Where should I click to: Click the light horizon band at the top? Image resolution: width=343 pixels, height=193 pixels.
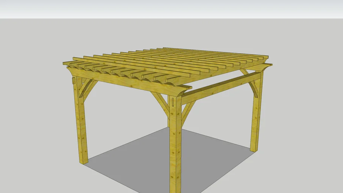(171, 8)
